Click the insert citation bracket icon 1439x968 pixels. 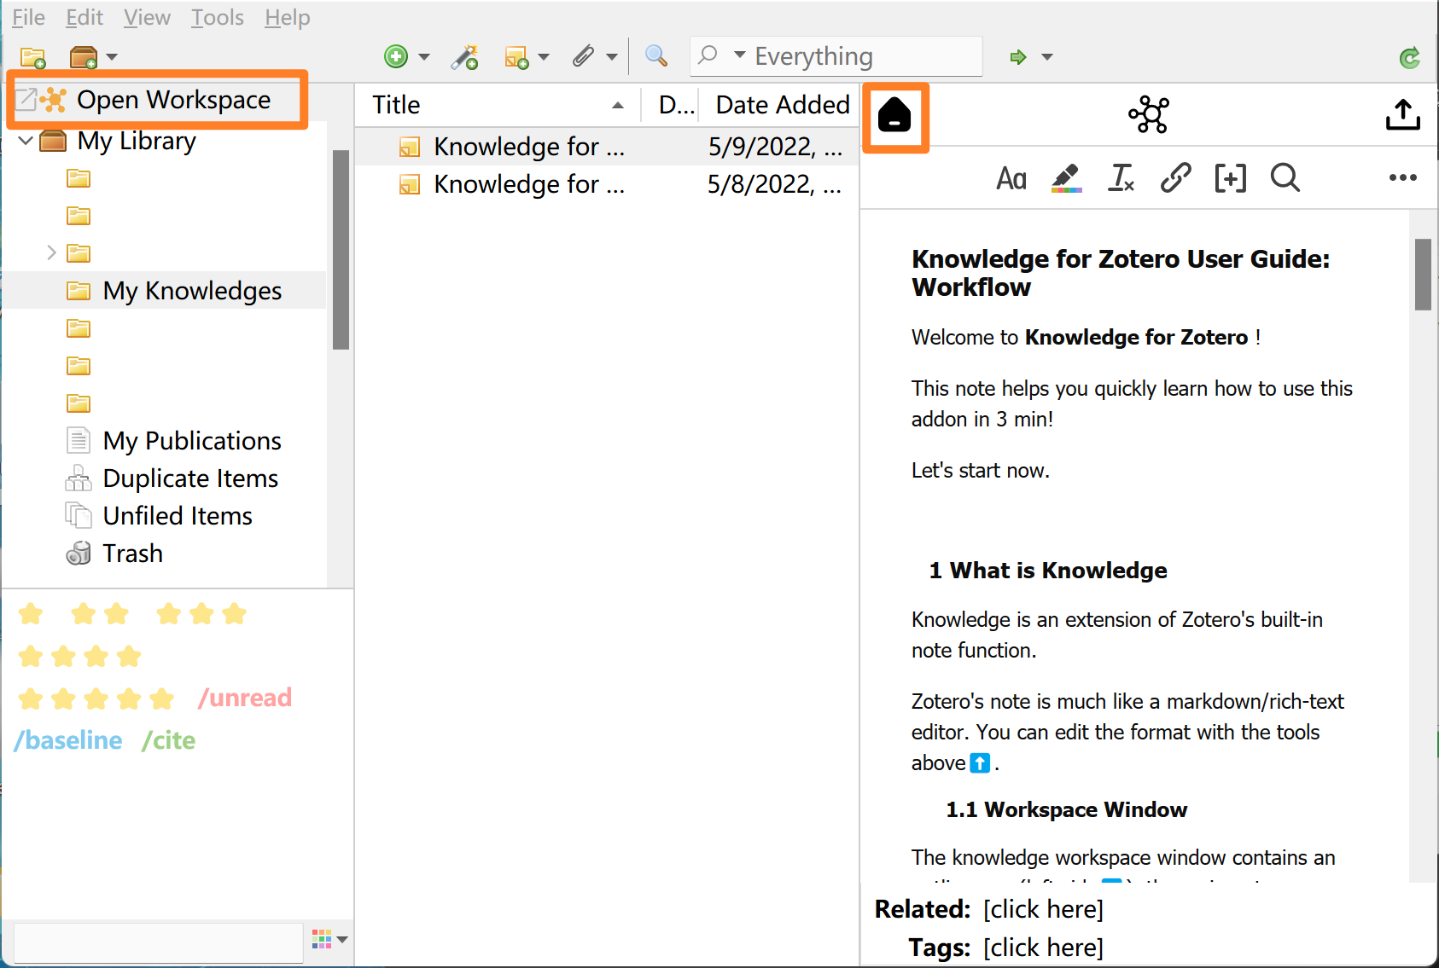point(1230,178)
